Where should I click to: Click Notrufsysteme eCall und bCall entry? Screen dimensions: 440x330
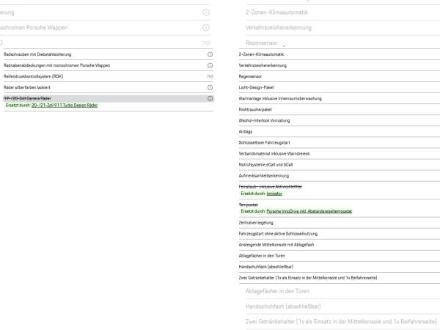pyautogui.click(x=340, y=165)
